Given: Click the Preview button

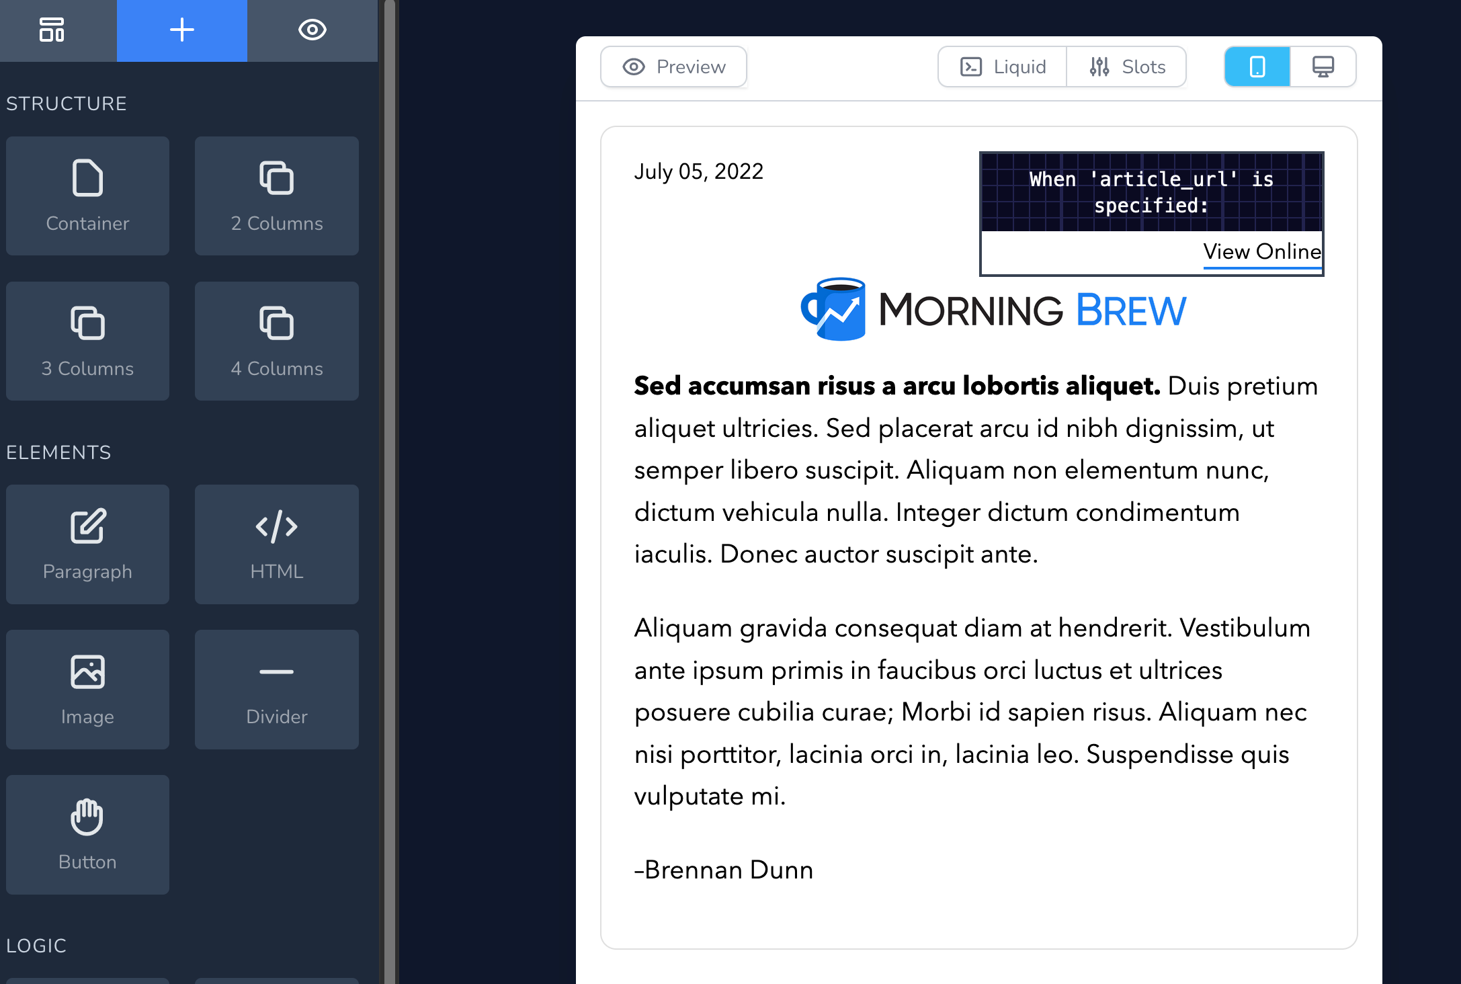Looking at the screenshot, I should click(673, 67).
